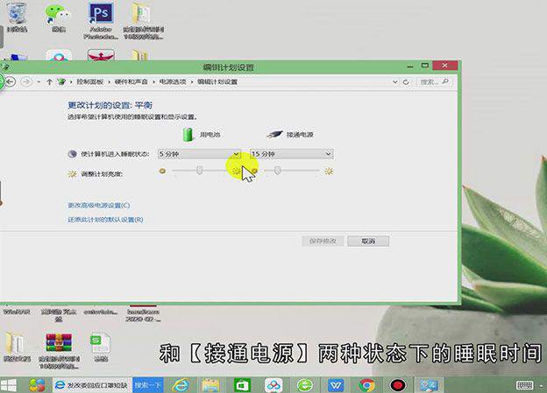Click the Save changes button (保存修改)
Image resolution: width=547 pixels, height=393 pixels.
(323, 241)
